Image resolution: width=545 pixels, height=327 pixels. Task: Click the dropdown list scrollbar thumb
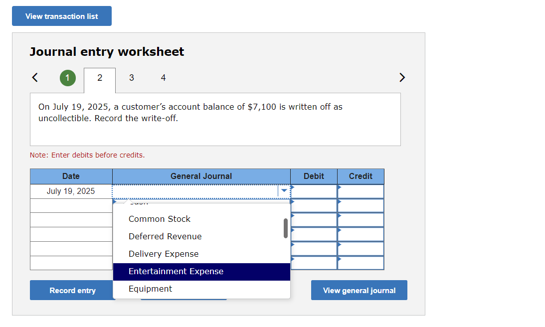pyautogui.click(x=286, y=228)
